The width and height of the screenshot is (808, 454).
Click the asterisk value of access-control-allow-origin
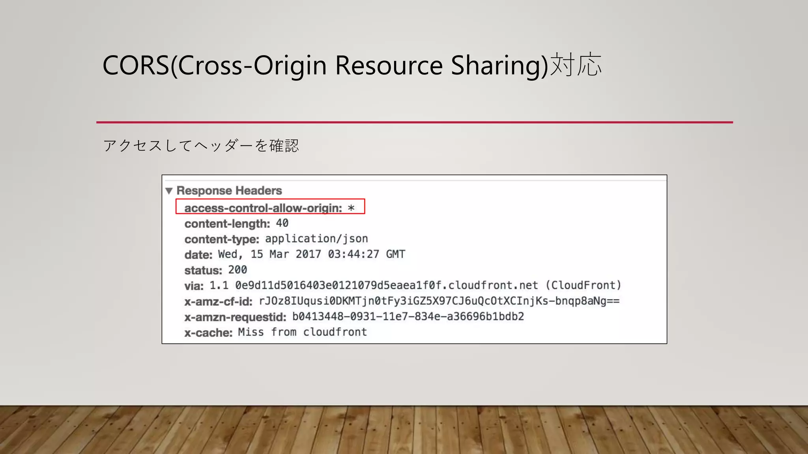pyautogui.click(x=351, y=208)
